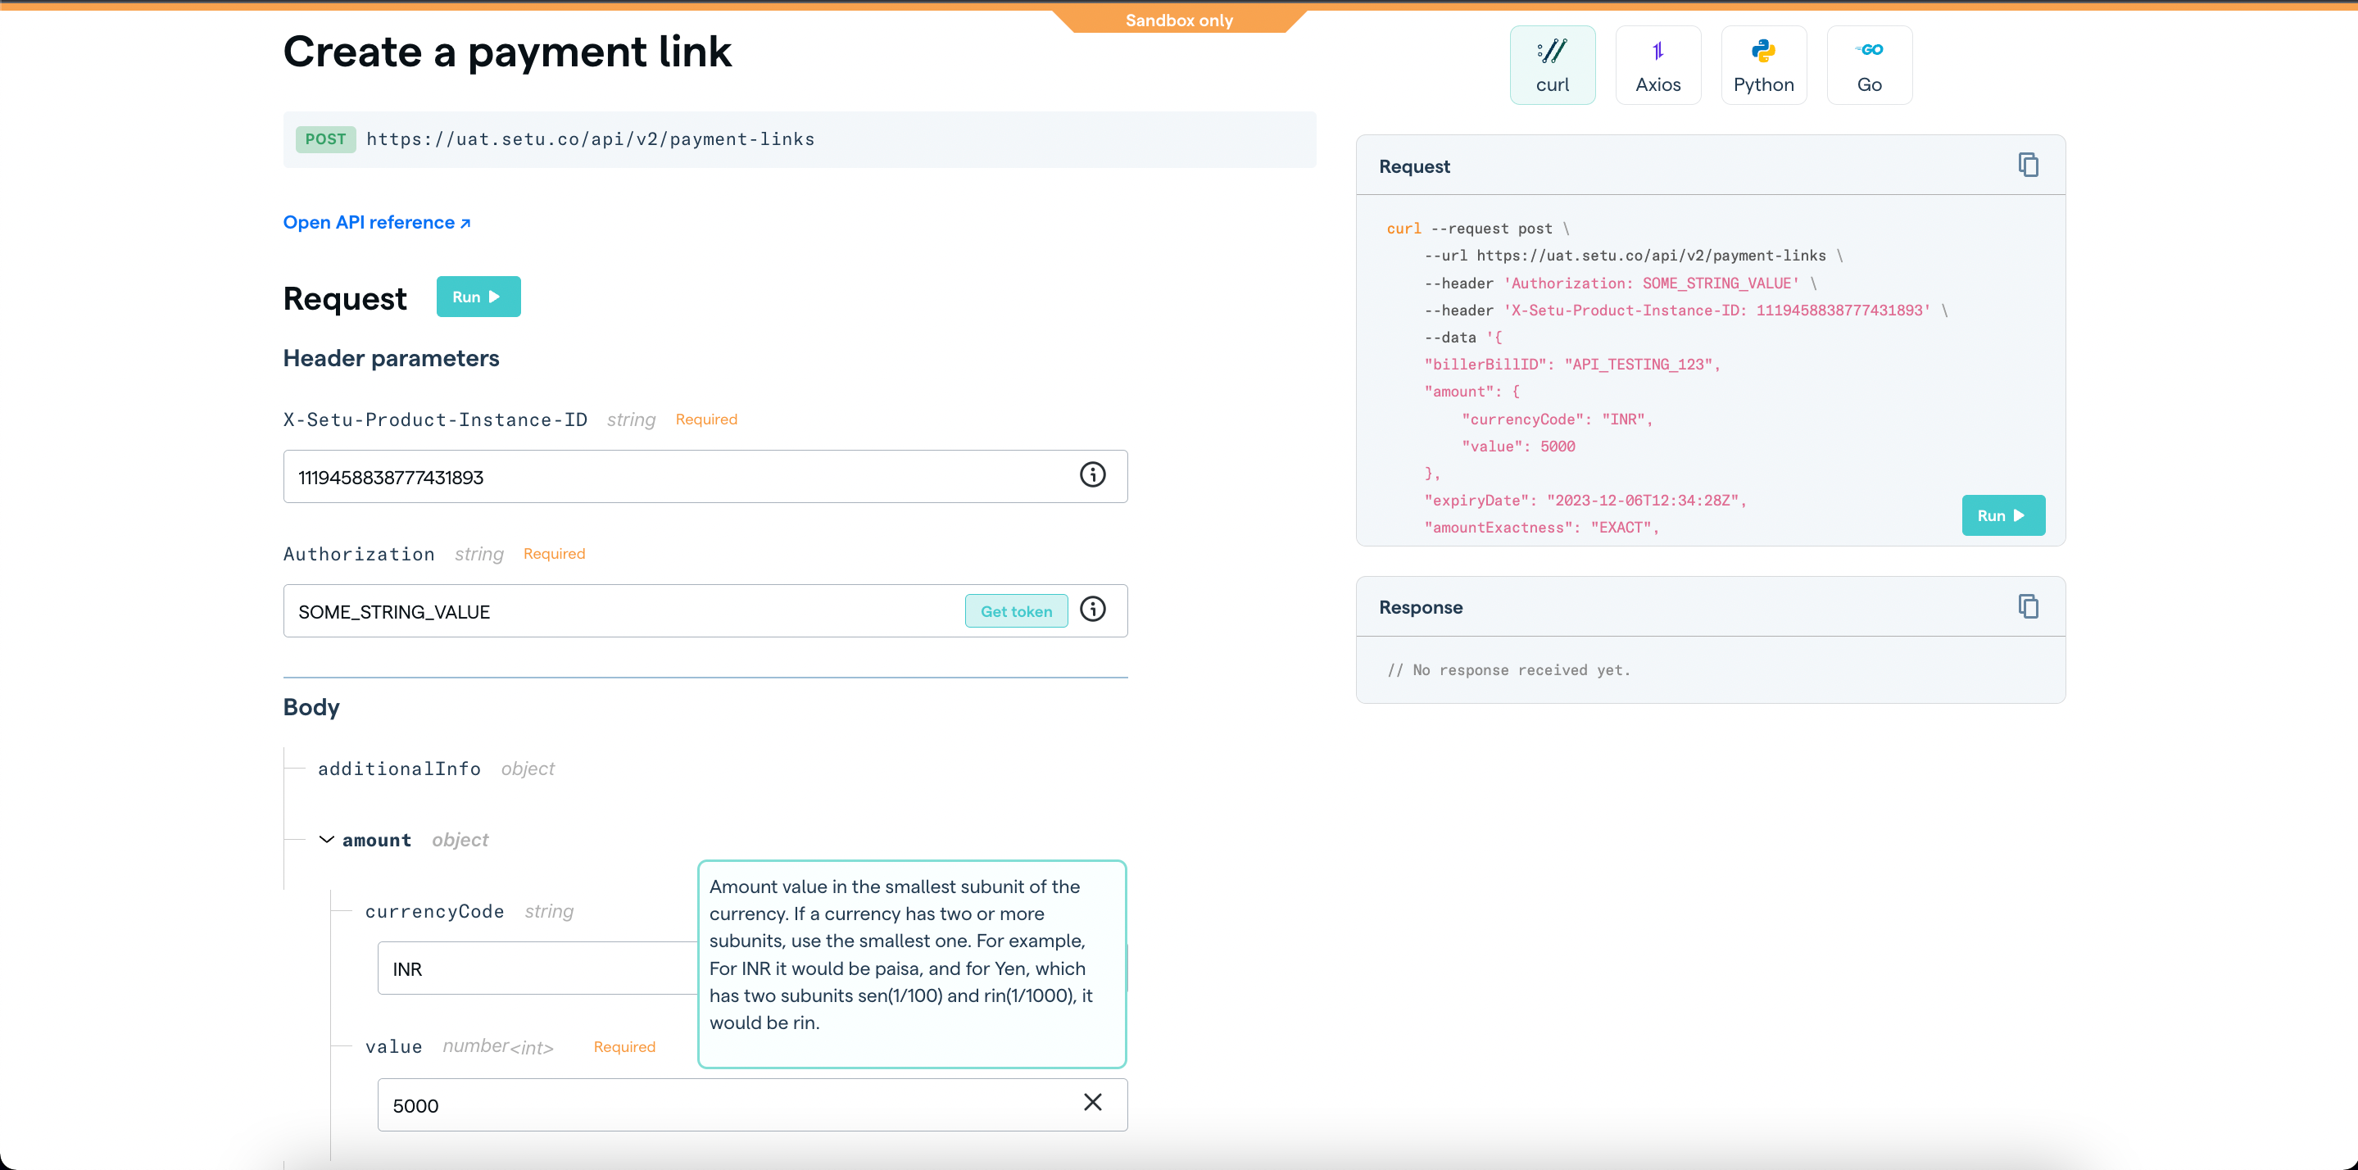
Task: Click the value field containing 5000
Action: [723, 1106]
